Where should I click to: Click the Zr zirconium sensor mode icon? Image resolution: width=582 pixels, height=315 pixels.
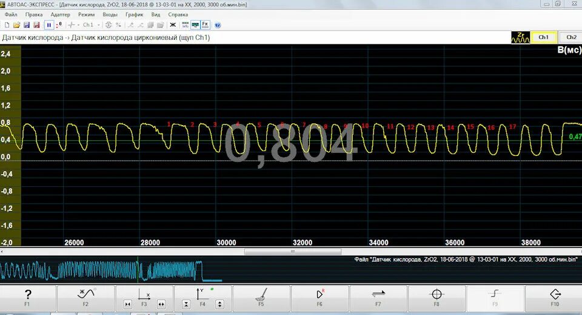[x=520, y=37]
